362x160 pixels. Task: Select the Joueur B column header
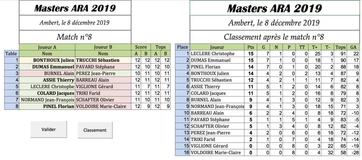(103, 47)
